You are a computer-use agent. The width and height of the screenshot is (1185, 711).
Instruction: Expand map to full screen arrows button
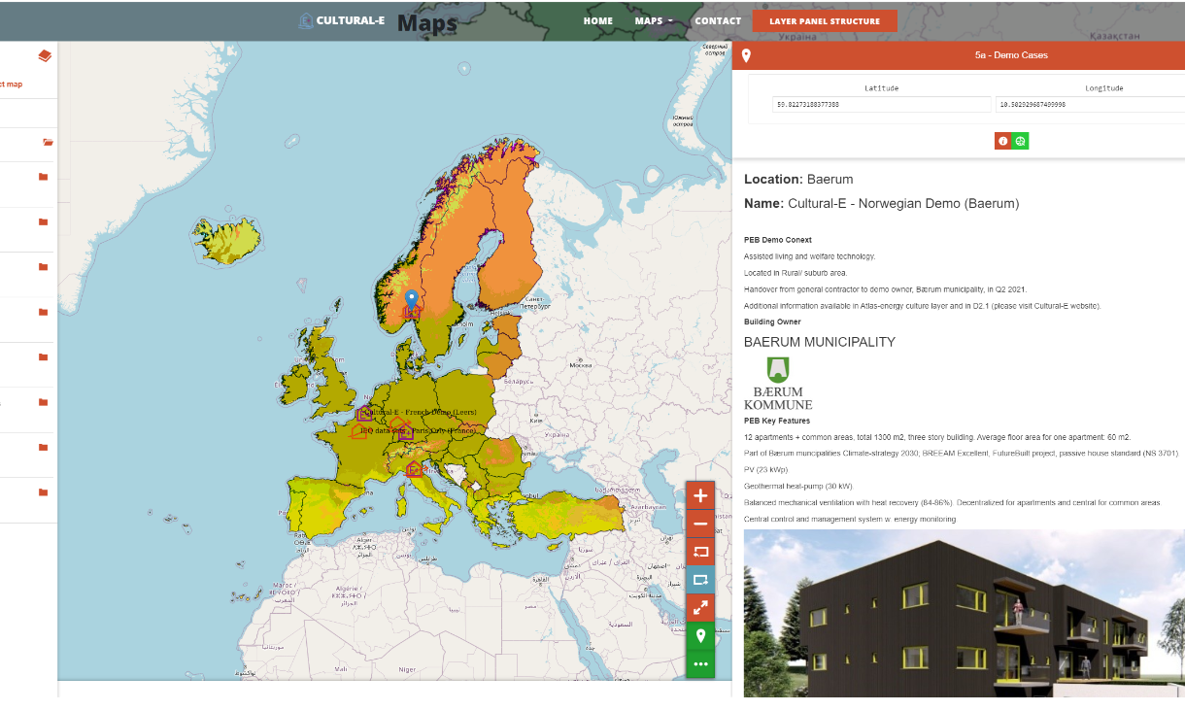tap(700, 608)
